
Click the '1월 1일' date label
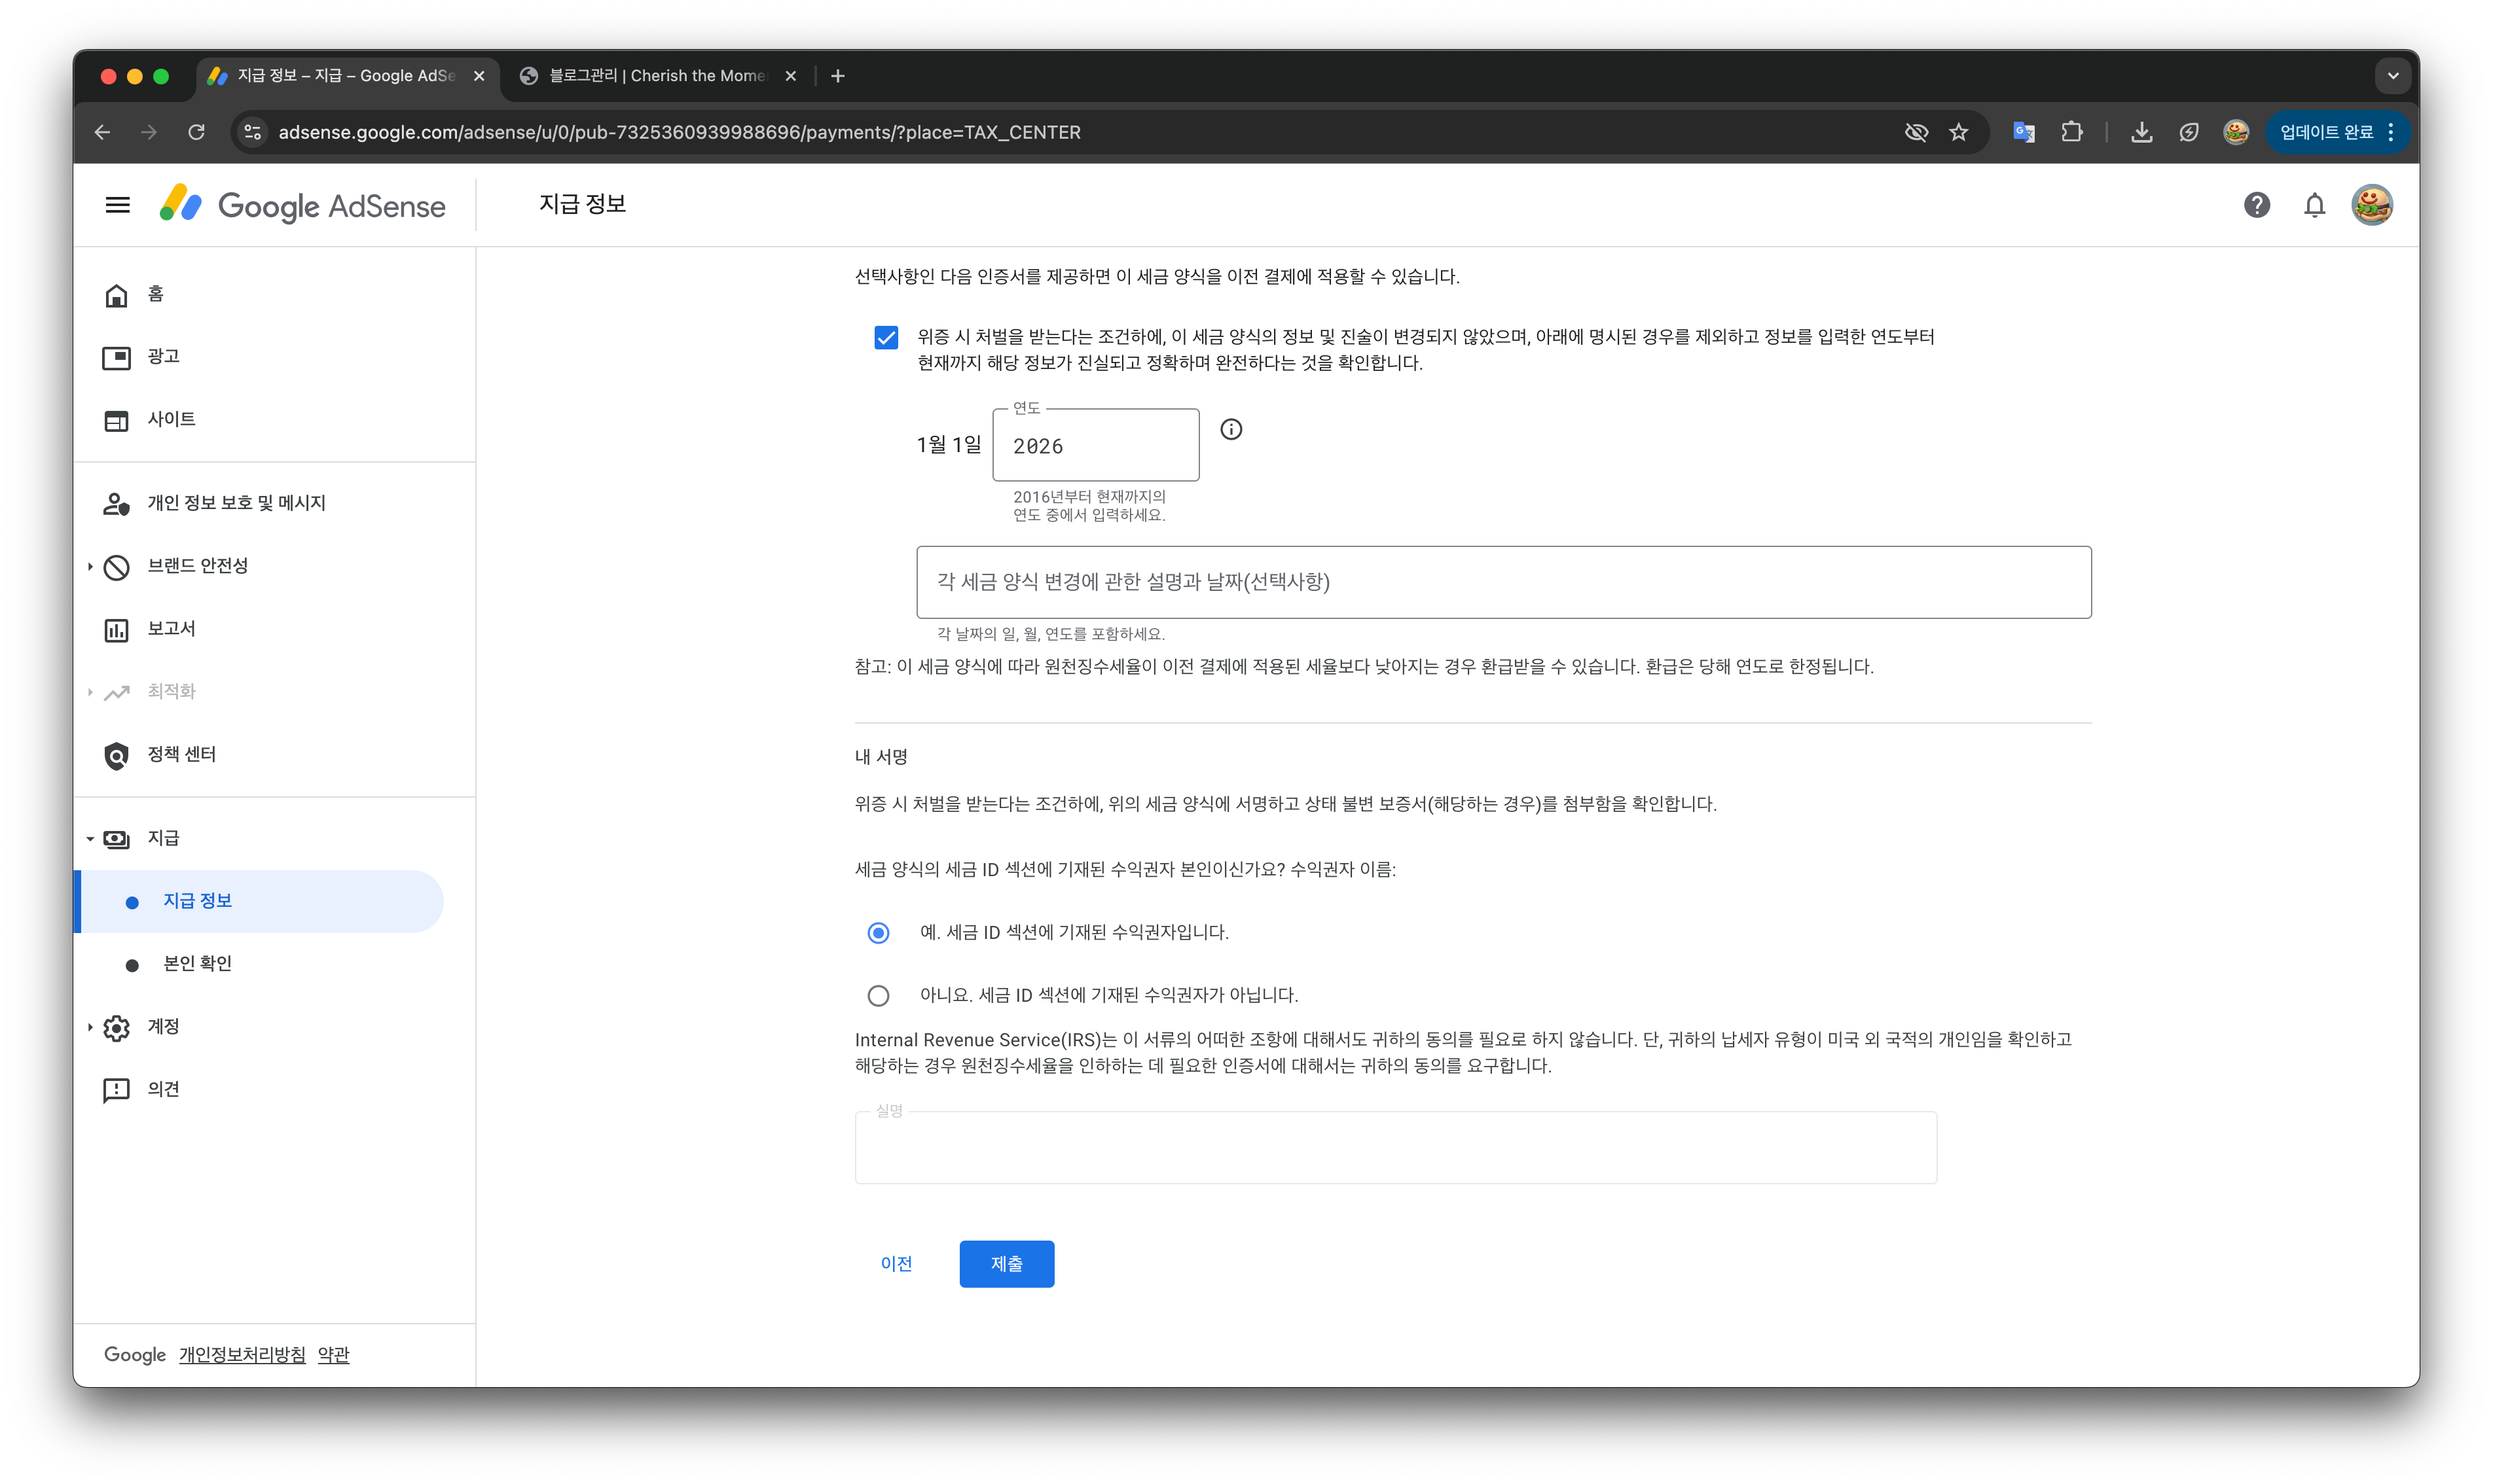tap(949, 445)
